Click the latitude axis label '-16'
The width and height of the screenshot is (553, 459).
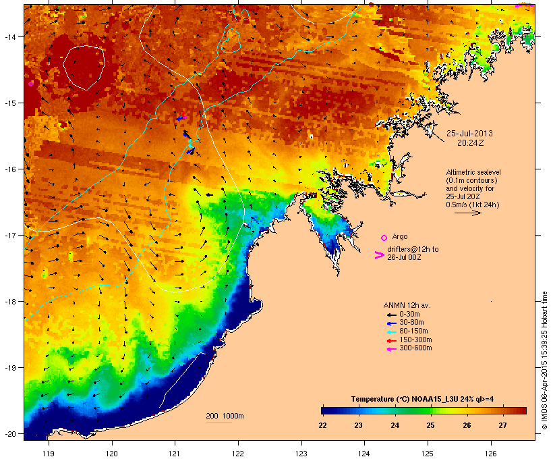click(x=10, y=169)
